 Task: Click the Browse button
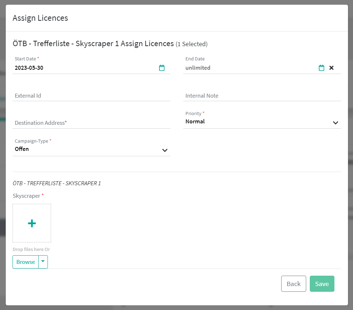click(26, 262)
